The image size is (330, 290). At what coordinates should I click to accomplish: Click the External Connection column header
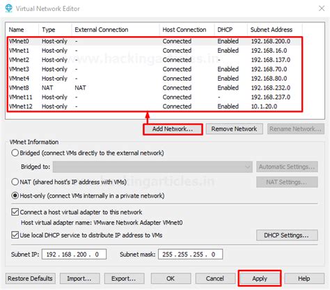point(116,30)
